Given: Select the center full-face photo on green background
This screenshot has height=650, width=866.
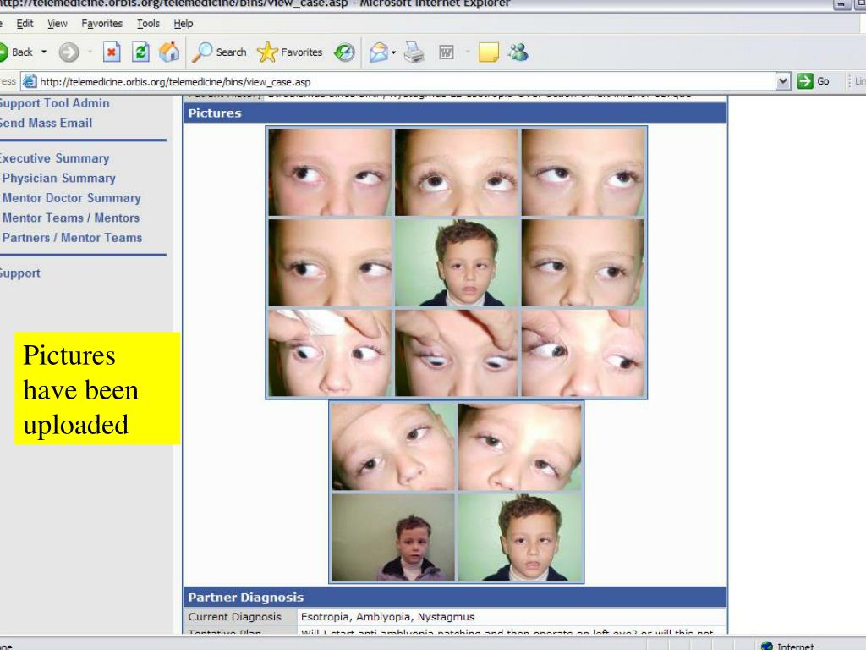Looking at the screenshot, I should click(457, 262).
